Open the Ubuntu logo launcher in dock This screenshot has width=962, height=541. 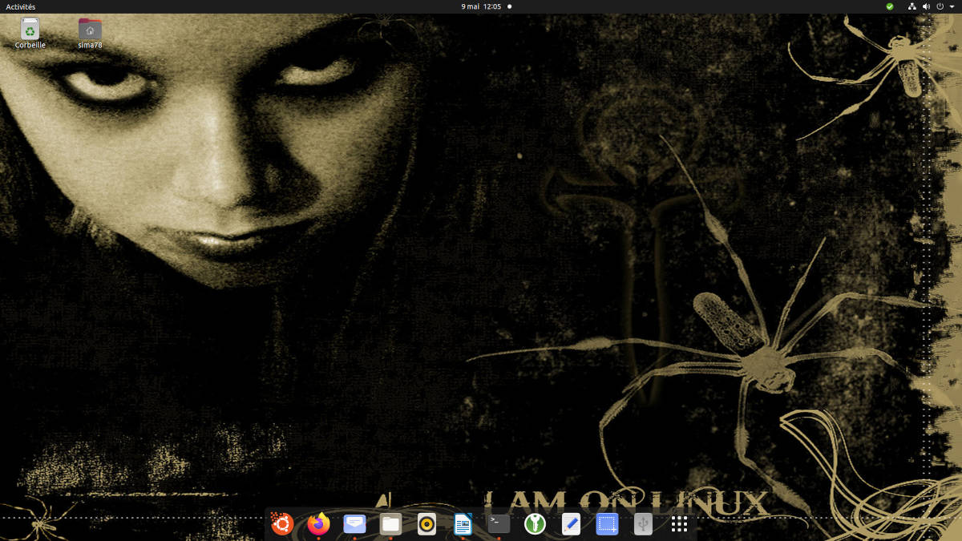282,524
